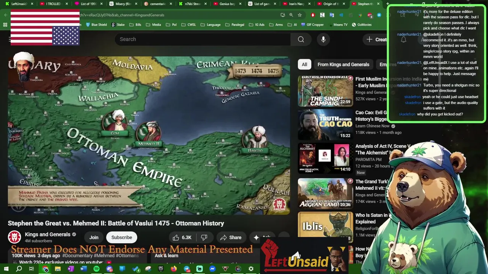Open the Means TV bookmark
488x274 pixels.
tap(338, 25)
